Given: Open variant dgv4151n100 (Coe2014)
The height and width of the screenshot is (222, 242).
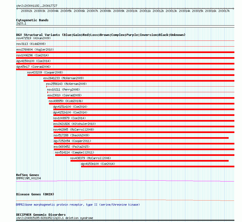Looking at the screenshot, I should pyautogui.click(x=70, y=107).
